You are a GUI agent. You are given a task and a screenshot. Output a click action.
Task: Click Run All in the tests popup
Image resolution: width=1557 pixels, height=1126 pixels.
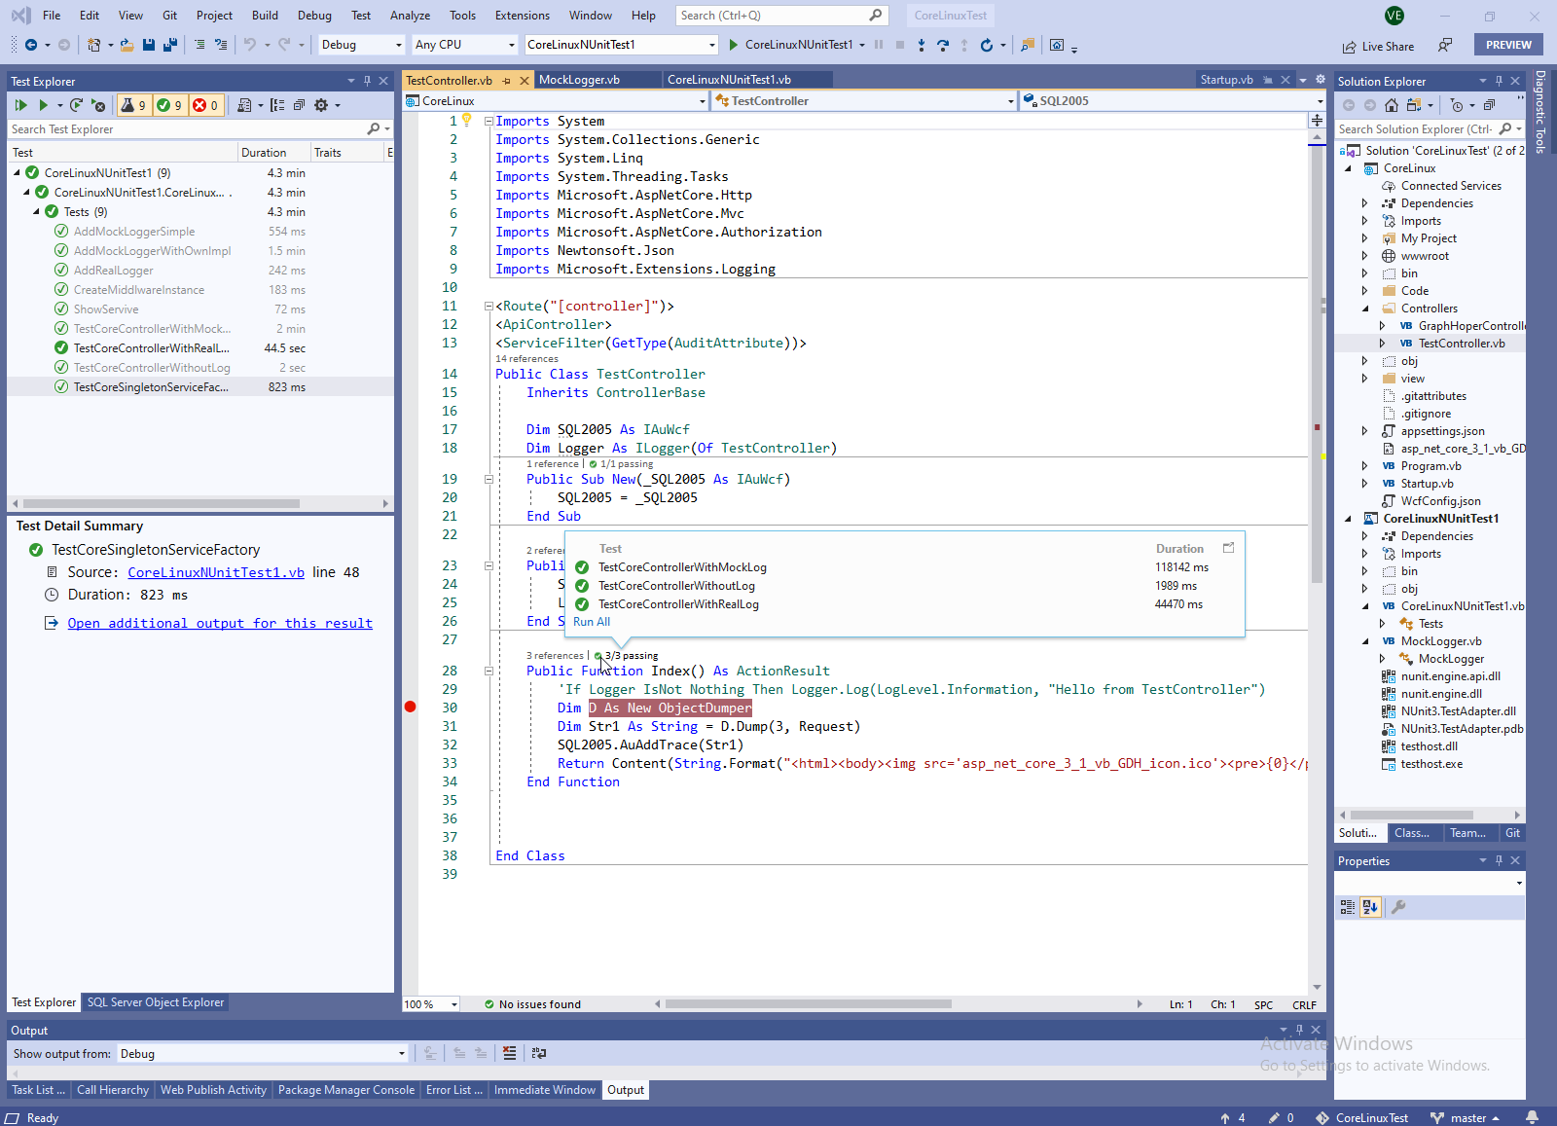tap(592, 622)
